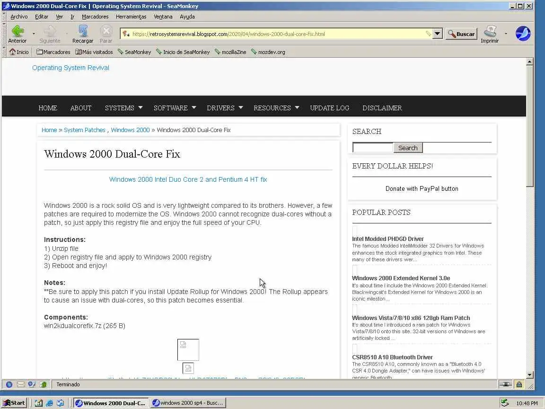The height and width of the screenshot is (409, 545).
Task: Click the Buscar search button
Action: [462, 34]
